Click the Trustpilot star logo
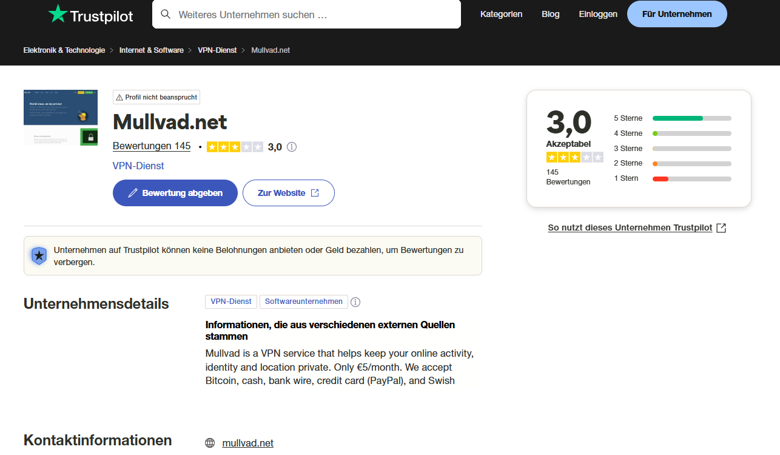This screenshot has width=780, height=455. point(58,14)
